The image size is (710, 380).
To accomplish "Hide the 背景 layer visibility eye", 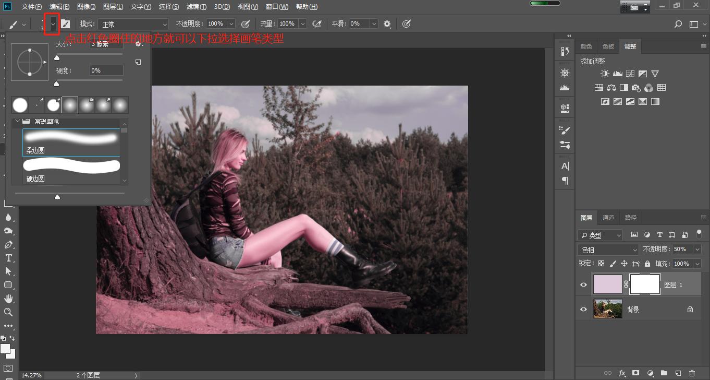I will pyautogui.click(x=583, y=310).
